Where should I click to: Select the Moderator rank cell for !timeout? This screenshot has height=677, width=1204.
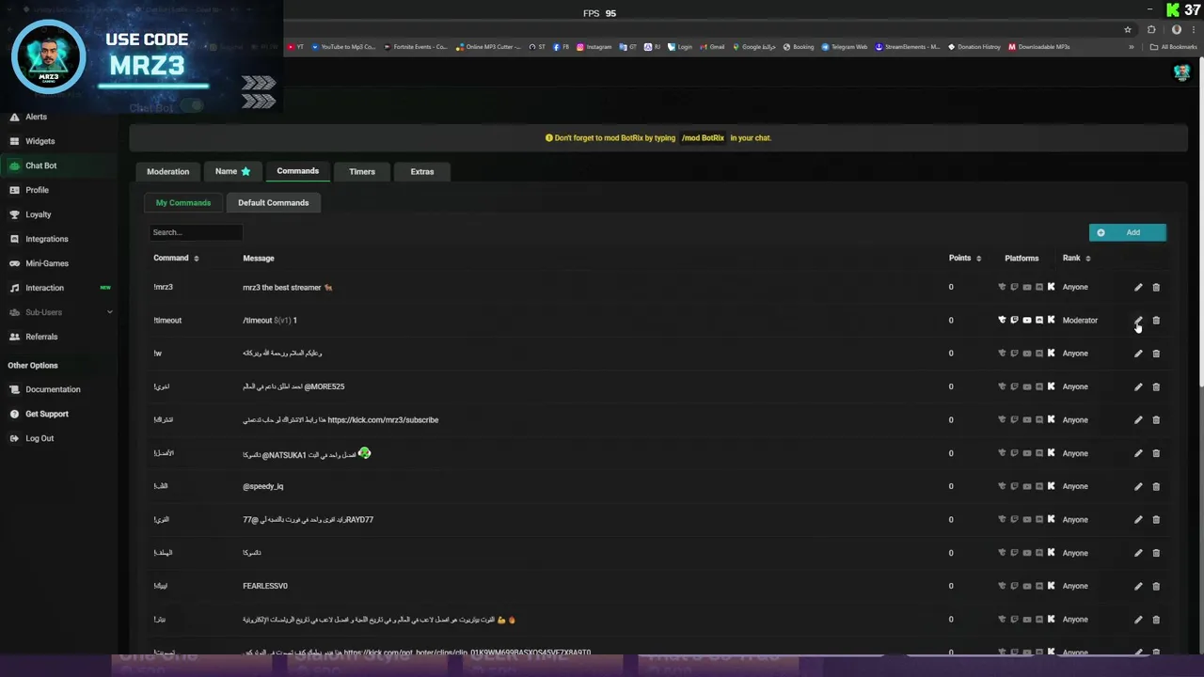pyautogui.click(x=1080, y=320)
